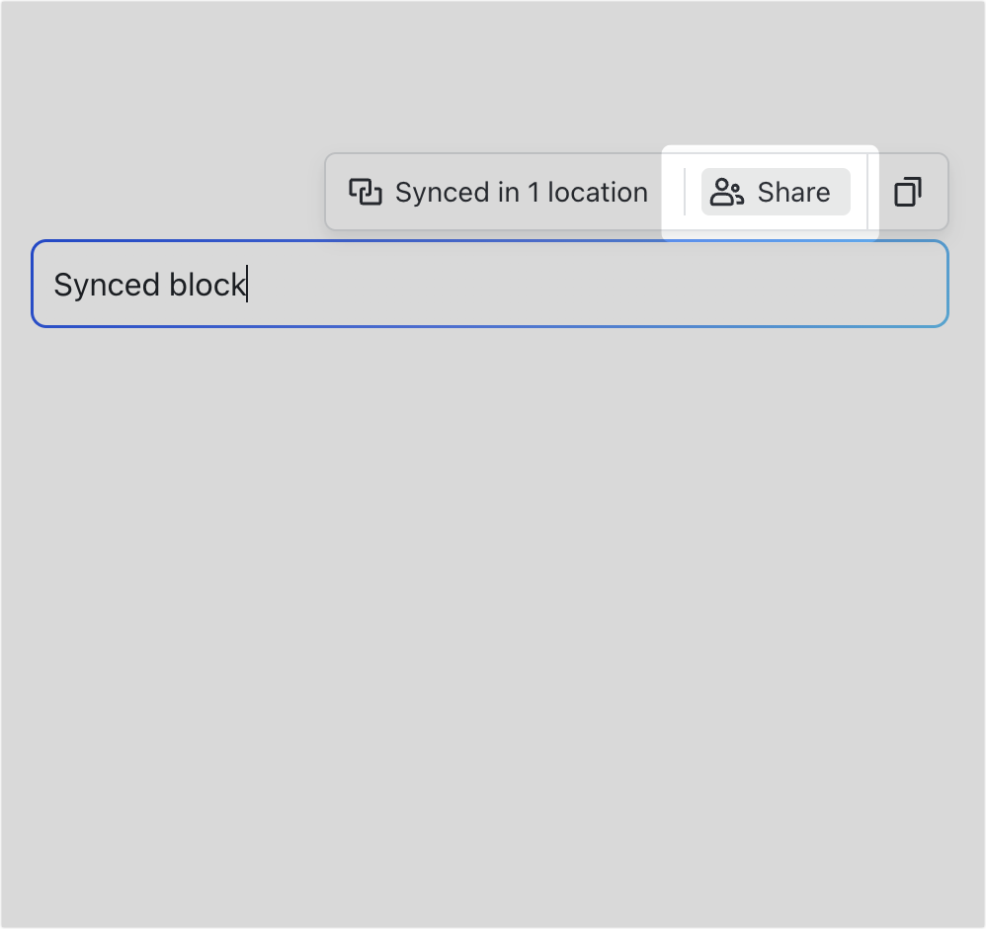Click the duplicate icon in the toolbar
Image resolution: width=986 pixels, height=929 pixels.
(x=908, y=192)
